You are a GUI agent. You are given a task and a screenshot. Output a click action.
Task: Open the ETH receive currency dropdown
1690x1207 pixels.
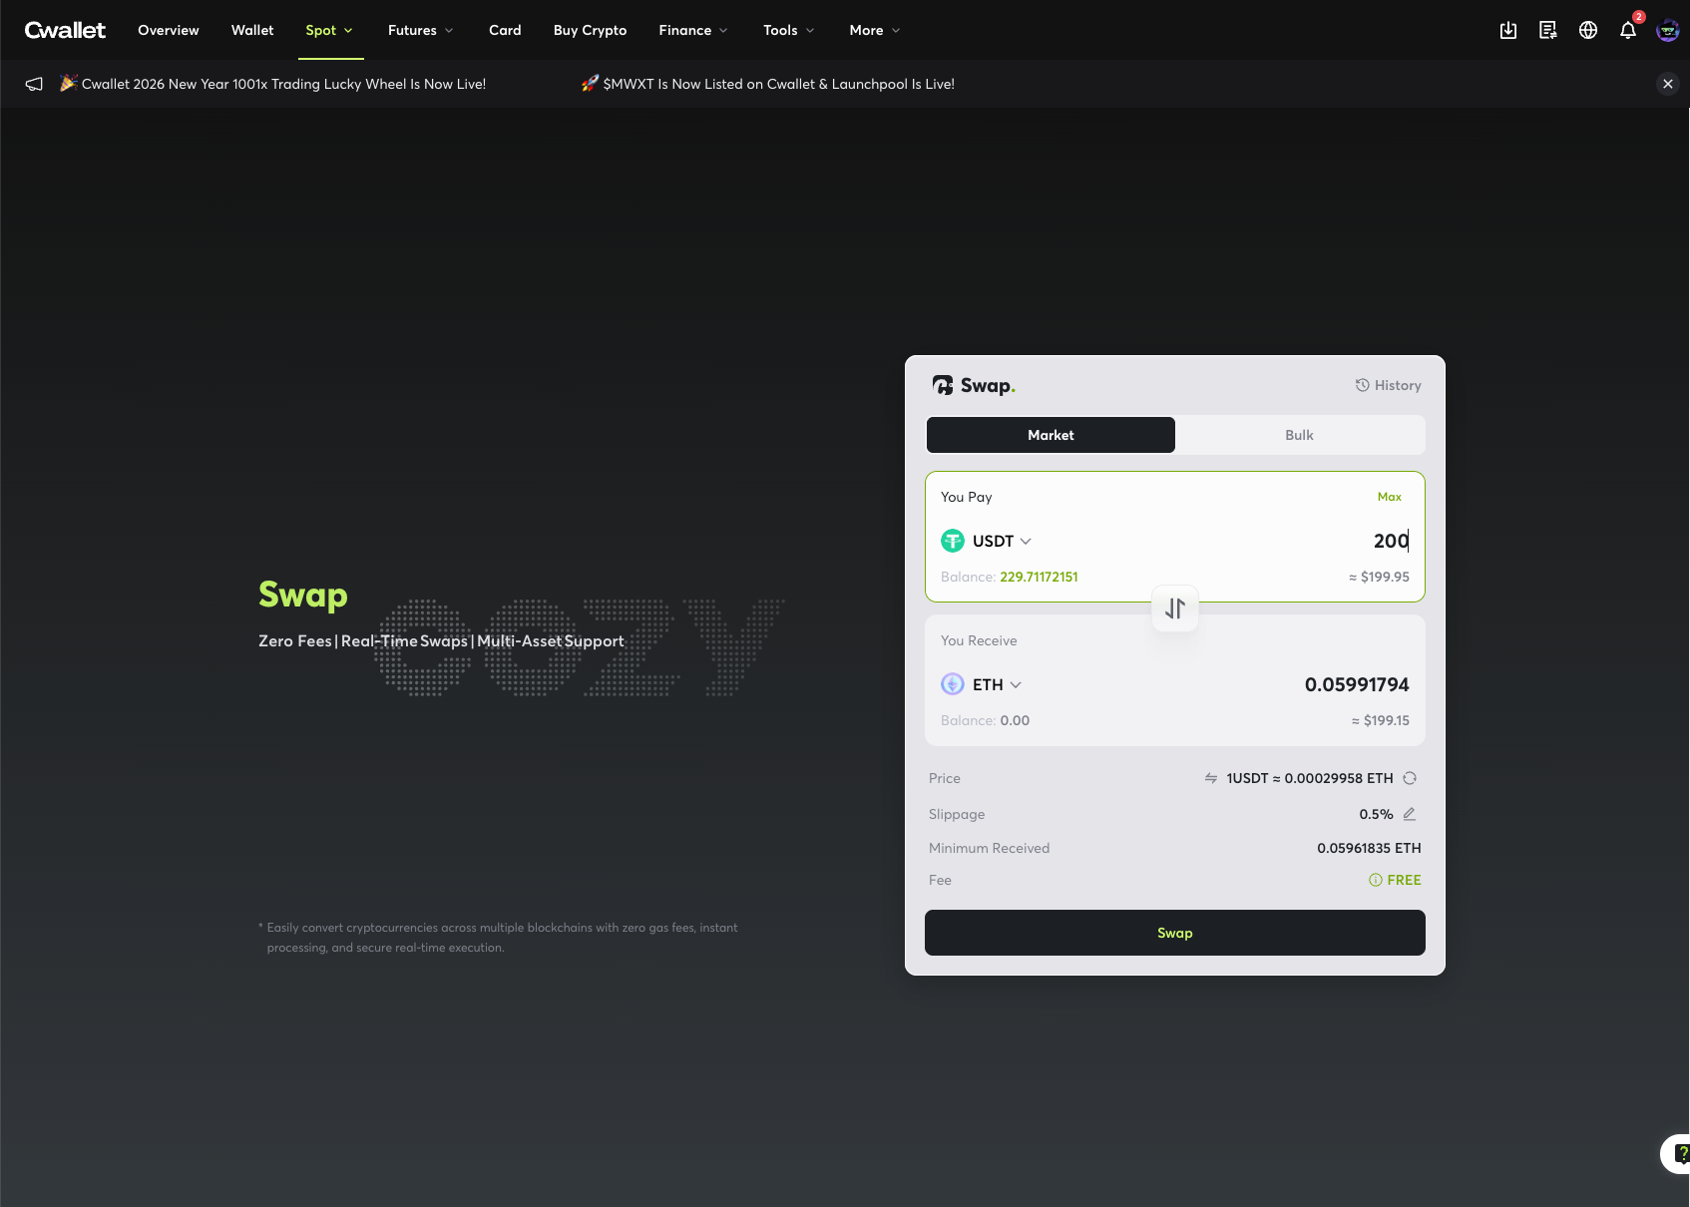pyautogui.click(x=982, y=684)
